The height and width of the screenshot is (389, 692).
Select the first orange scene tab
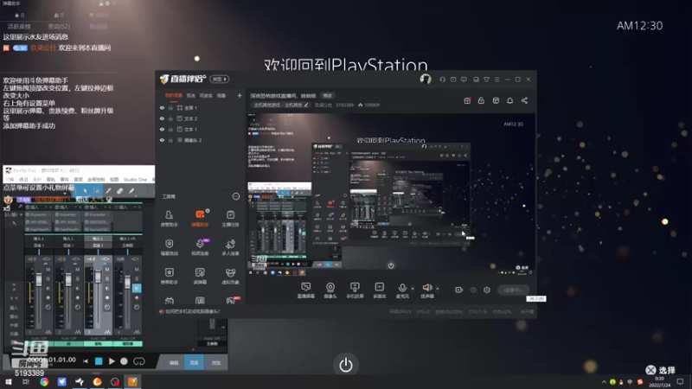[174, 95]
